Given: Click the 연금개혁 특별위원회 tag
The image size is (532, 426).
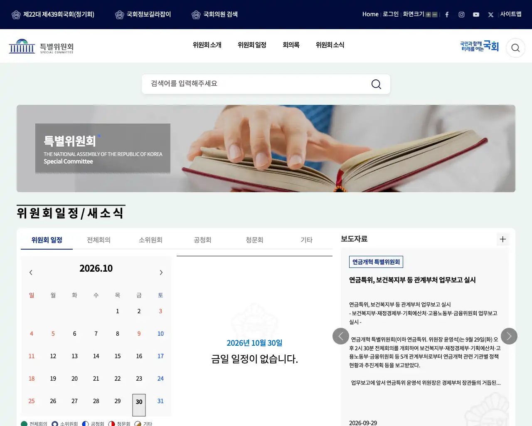Looking at the screenshot, I should pyautogui.click(x=376, y=262).
